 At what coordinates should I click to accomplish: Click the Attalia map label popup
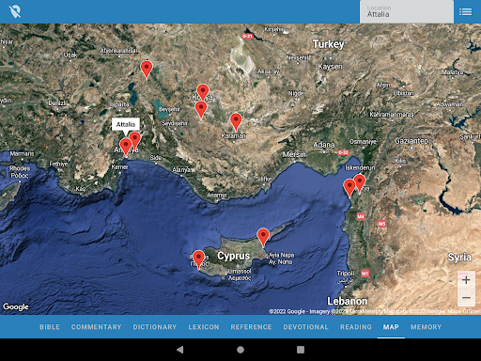coord(126,124)
